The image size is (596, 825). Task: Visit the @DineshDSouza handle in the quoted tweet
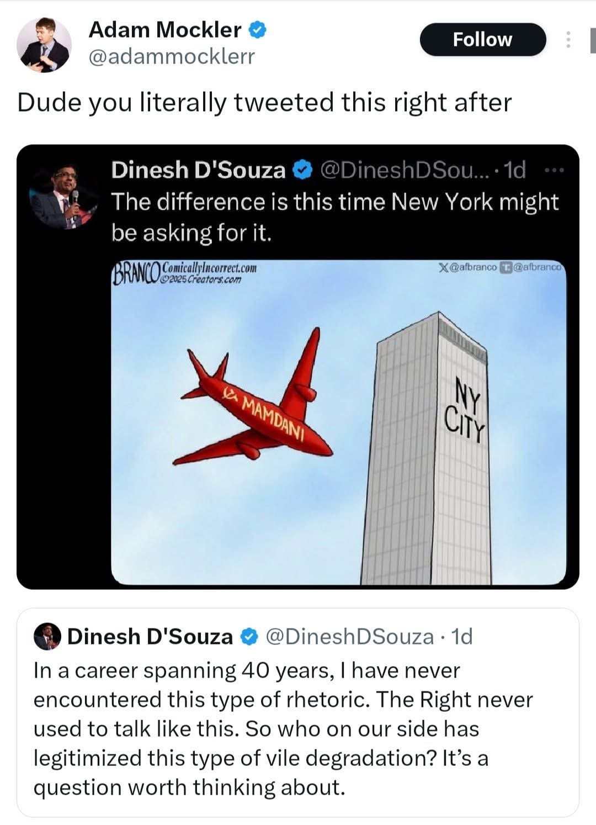point(350,637)
